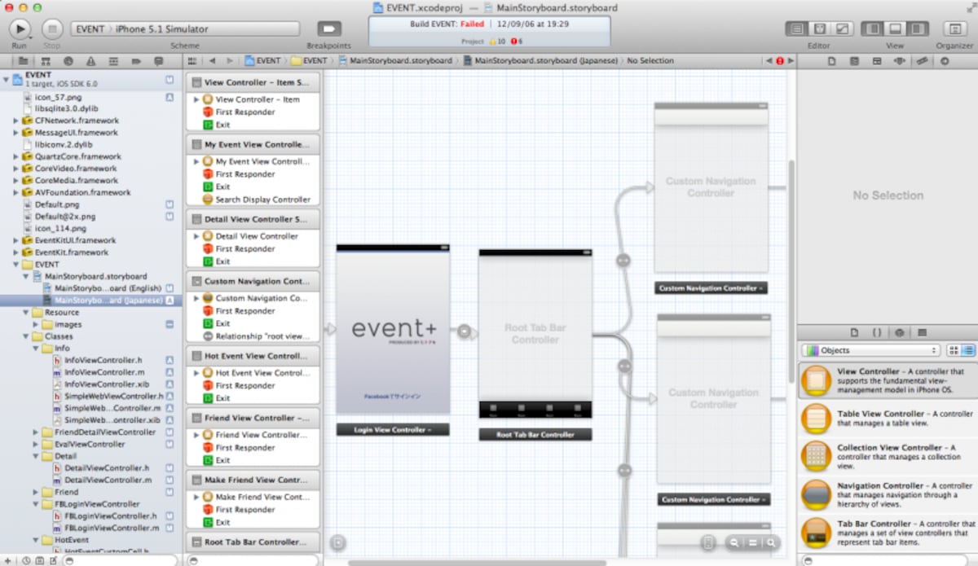Show the Symbol navigator
Screen dimensions: 978x566
tap(46, 61)
